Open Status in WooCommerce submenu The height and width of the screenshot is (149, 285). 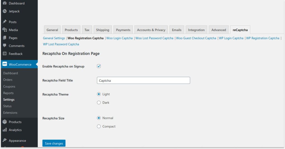(7, 106)
